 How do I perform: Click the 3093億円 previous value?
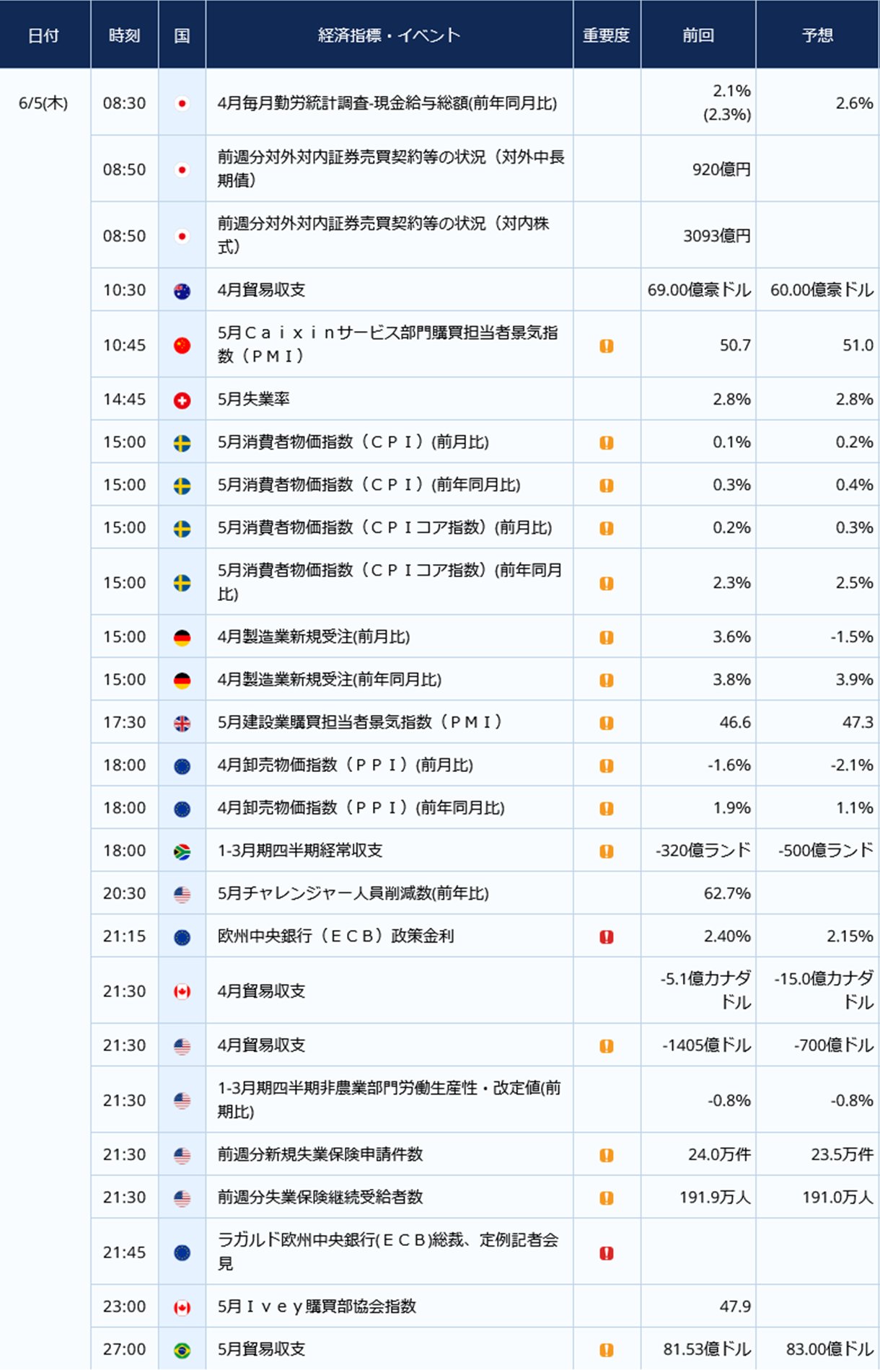[717, 236]
